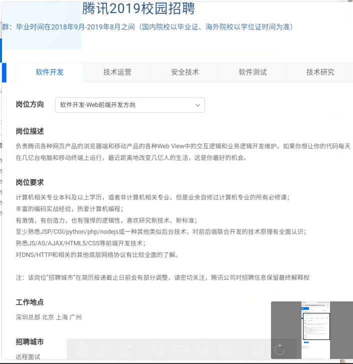Click the zoom out magnifier icon

[159, 349]
